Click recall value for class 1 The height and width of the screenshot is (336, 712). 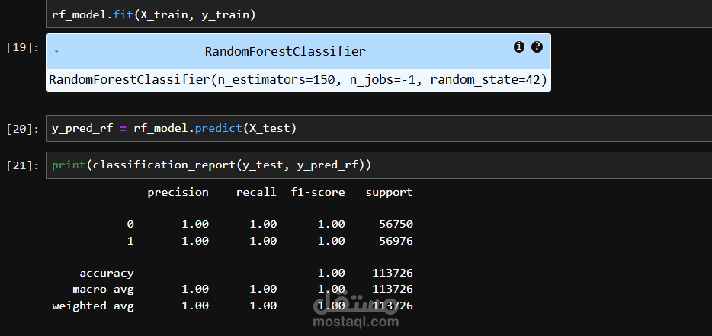pos(263,241)
